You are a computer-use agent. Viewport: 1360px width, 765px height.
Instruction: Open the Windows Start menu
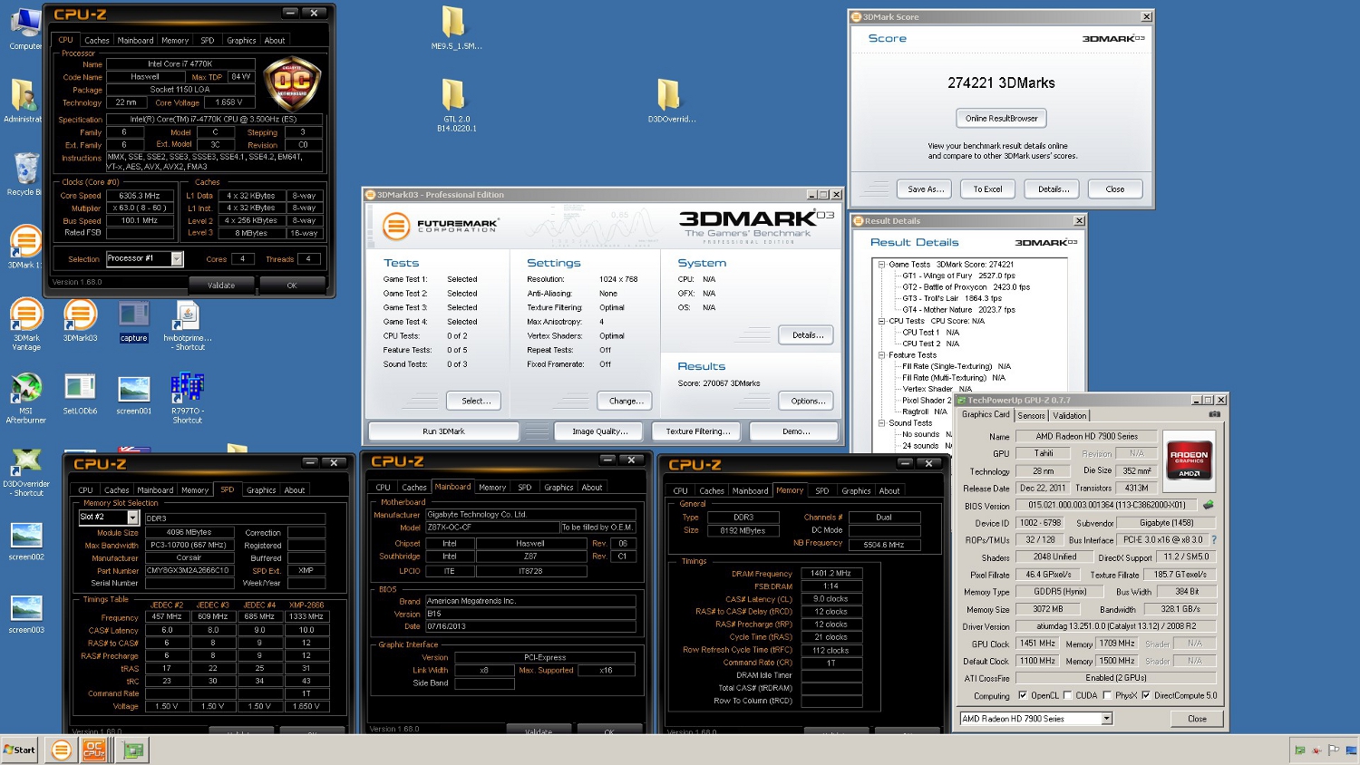click(20, 750)
